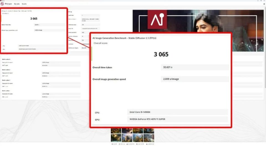
Task: Select the Batch number 1 heading
Action: tap(6, 59)
